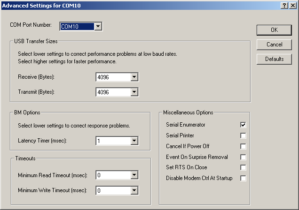Image resolution: width=299 pixels, height=210 pixels.
Task: Enable the Serial Printer checkbox
Action: pos(243,135)
